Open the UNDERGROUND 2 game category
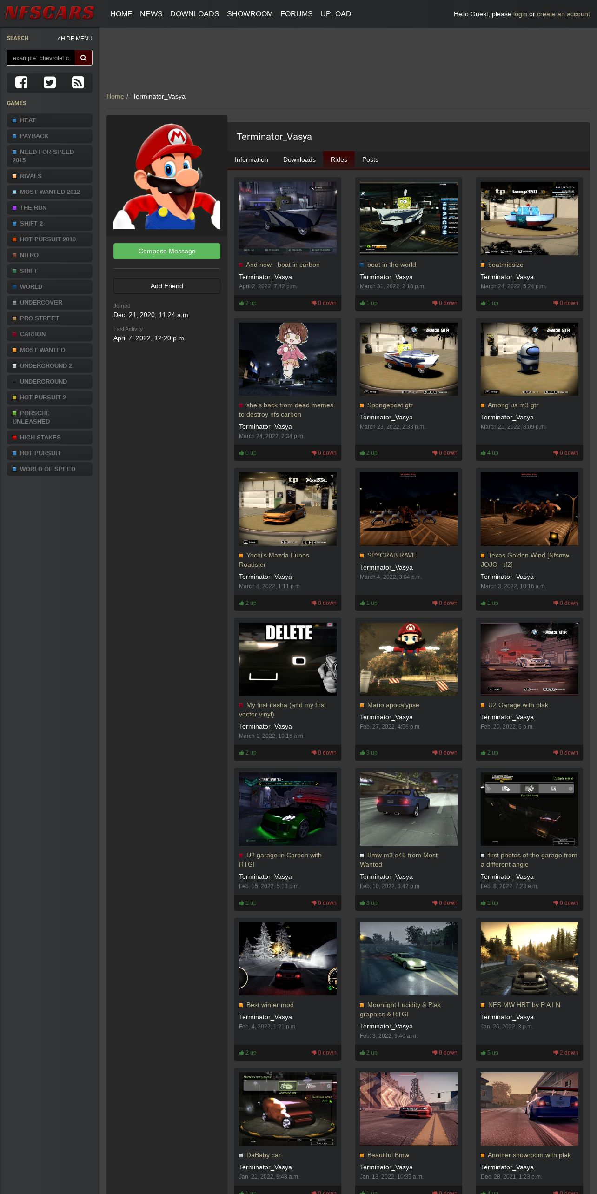The width and height of the screenshot is (597, 1194). [x=50, y=366]
